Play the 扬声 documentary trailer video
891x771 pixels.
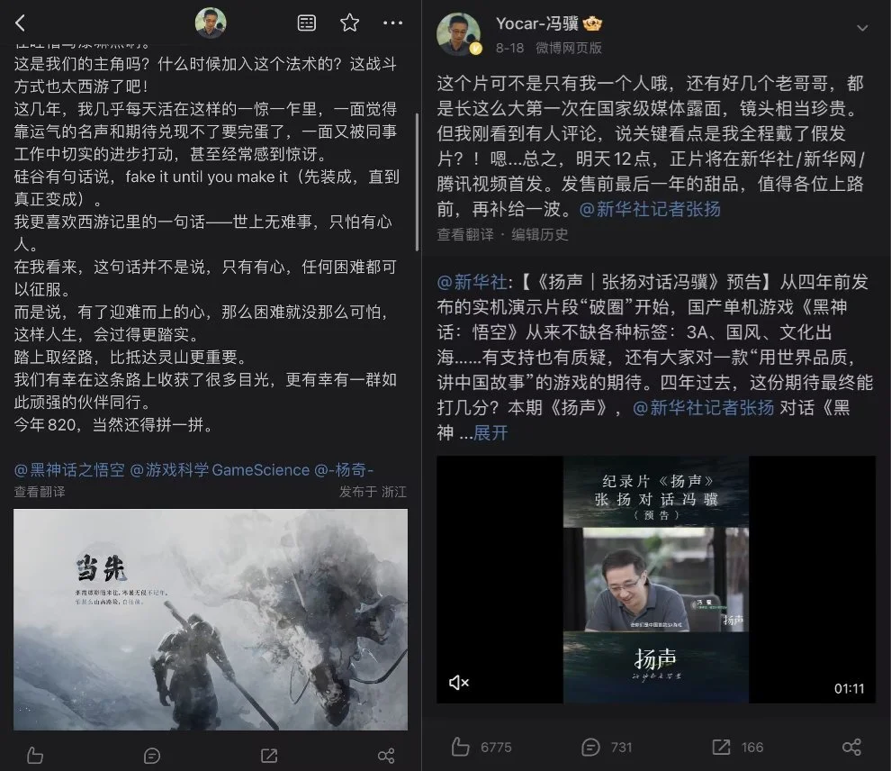pyautogui.click(x=656, y=579)
